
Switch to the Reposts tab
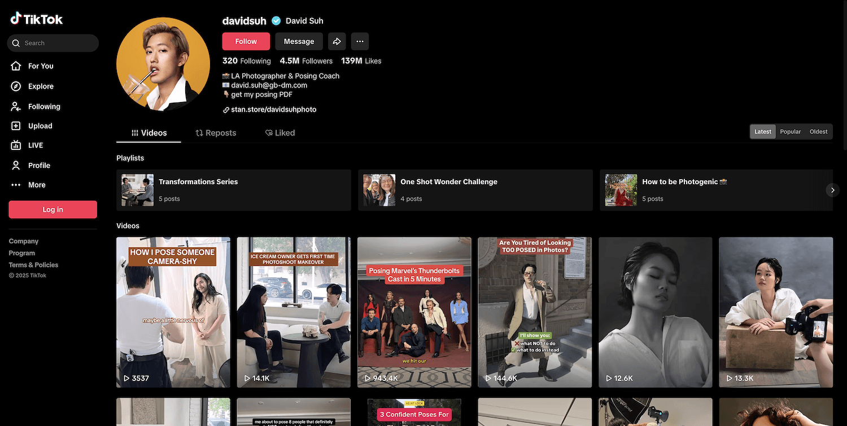(216, 133)
